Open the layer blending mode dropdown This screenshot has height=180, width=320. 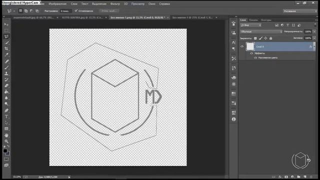(x=261, y=31)
